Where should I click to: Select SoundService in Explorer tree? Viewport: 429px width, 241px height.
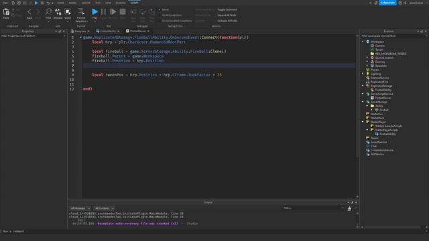click(x=379, y=142)
